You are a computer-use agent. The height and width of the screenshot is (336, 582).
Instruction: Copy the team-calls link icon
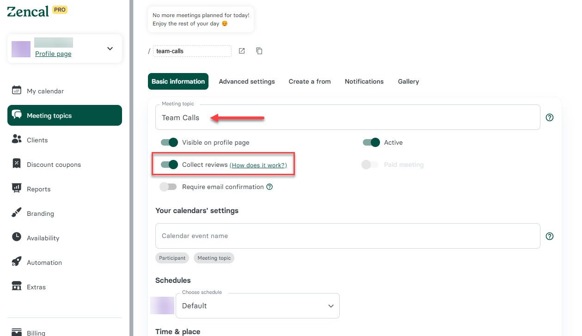[x=259, y=51]
